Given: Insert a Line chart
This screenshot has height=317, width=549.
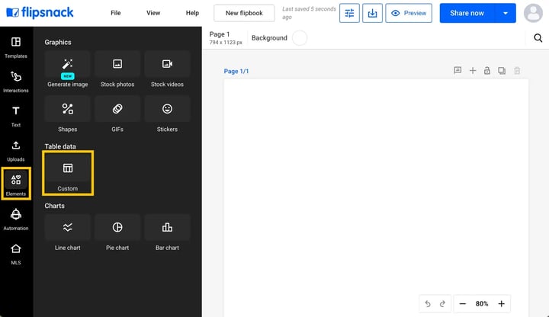Looking at the screenshot, I should tap(68, 233).
